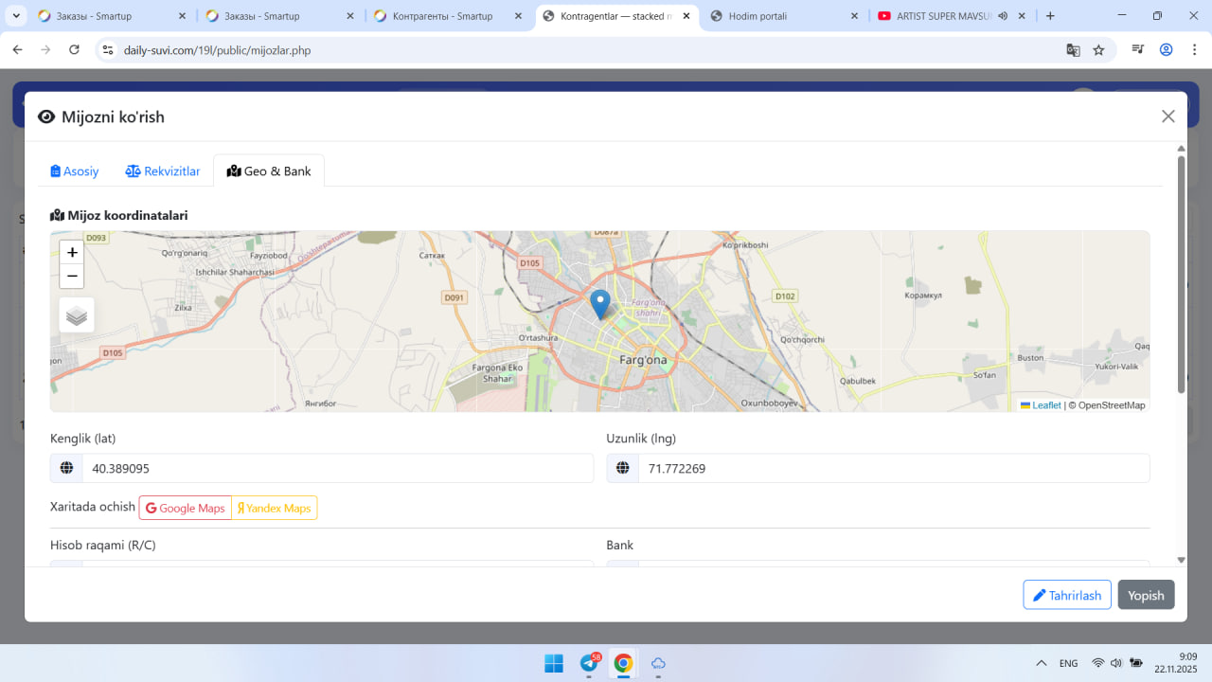Image resolution: width=1212 pixels, height=682 pixels.
Task: Click the Uzunlik (lng) input field
Action: [x=892, y=469]
